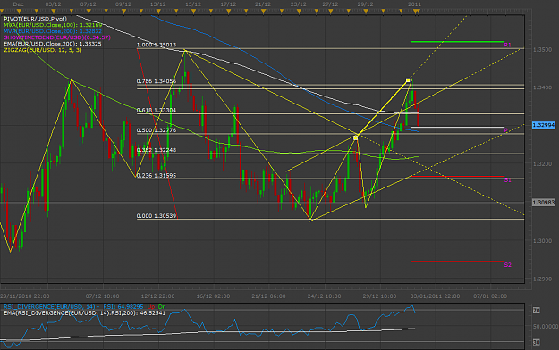This screenshot has width=559, height=350.
Task: Click the 07/01 02:00 time axis label
Action: (490, 296)
